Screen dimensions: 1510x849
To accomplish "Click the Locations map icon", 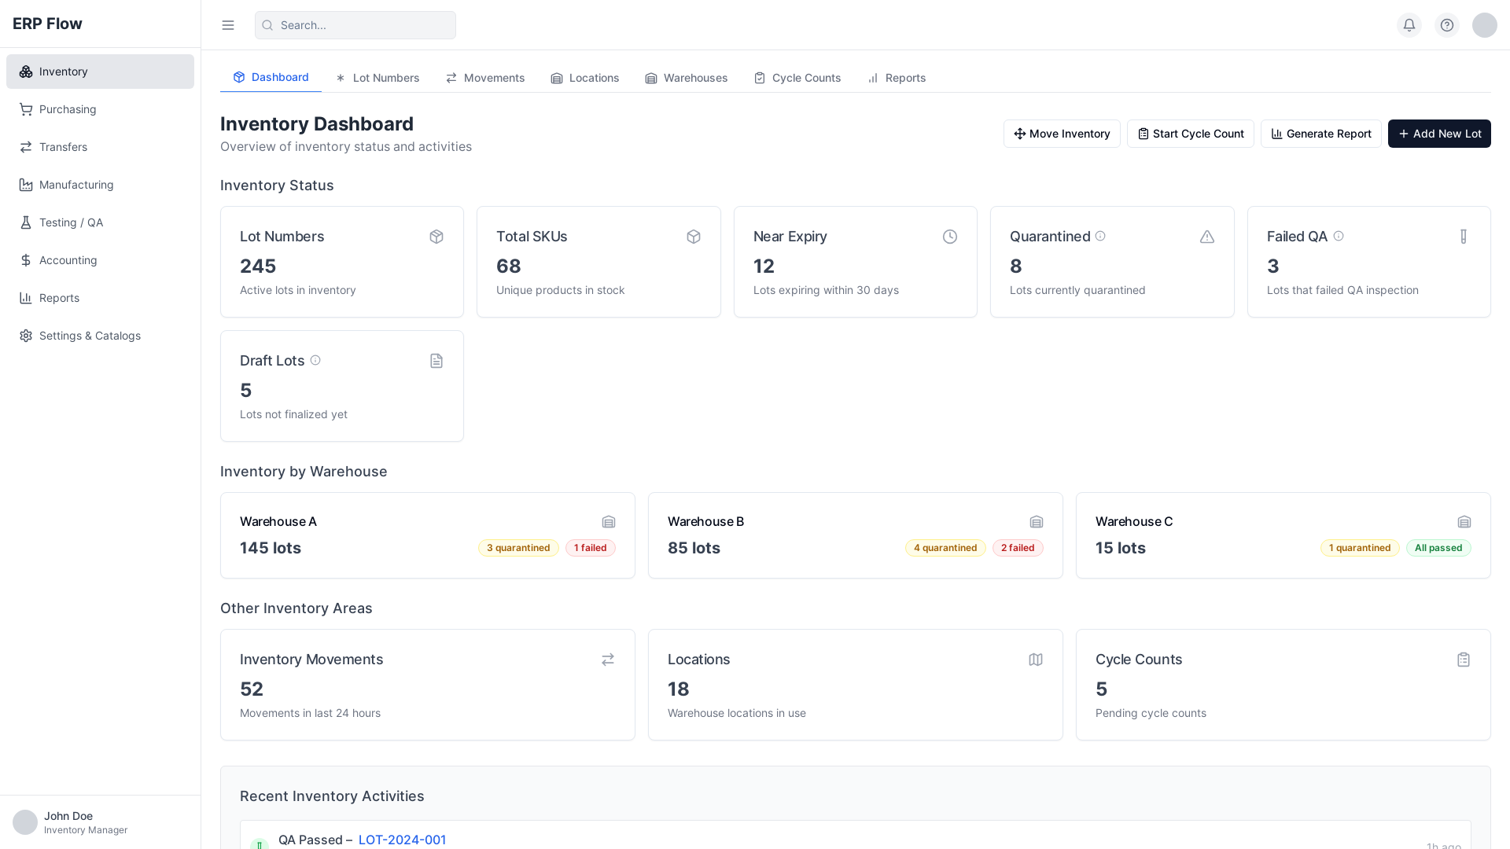I will coord(1036,660).
